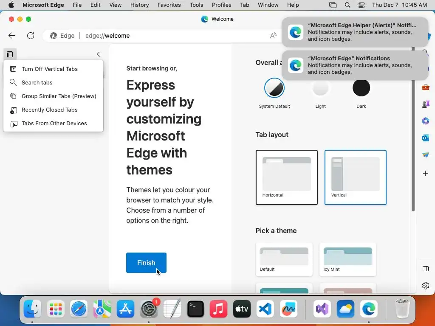Open TextEdit from the Dock
Viewport: 435px width, 326px height.
tap(172, 309)
